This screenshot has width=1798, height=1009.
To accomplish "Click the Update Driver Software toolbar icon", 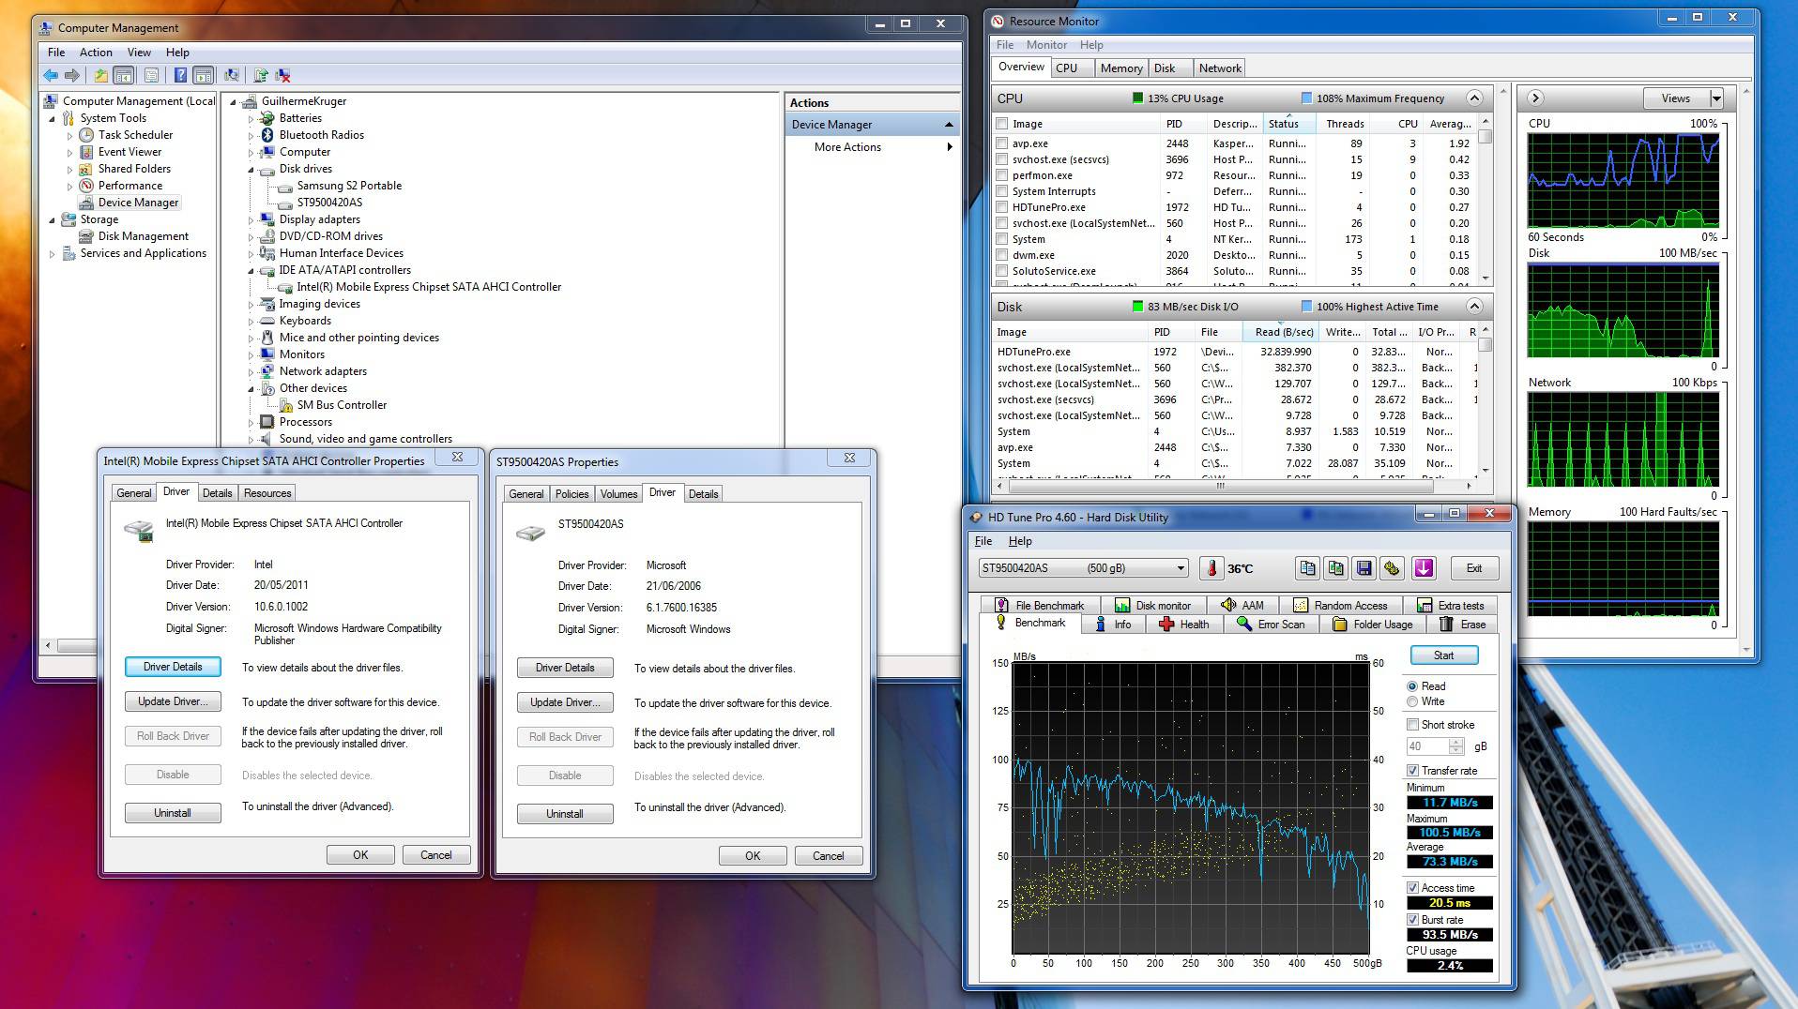I will pyautogui.click(x=261, y=75).
